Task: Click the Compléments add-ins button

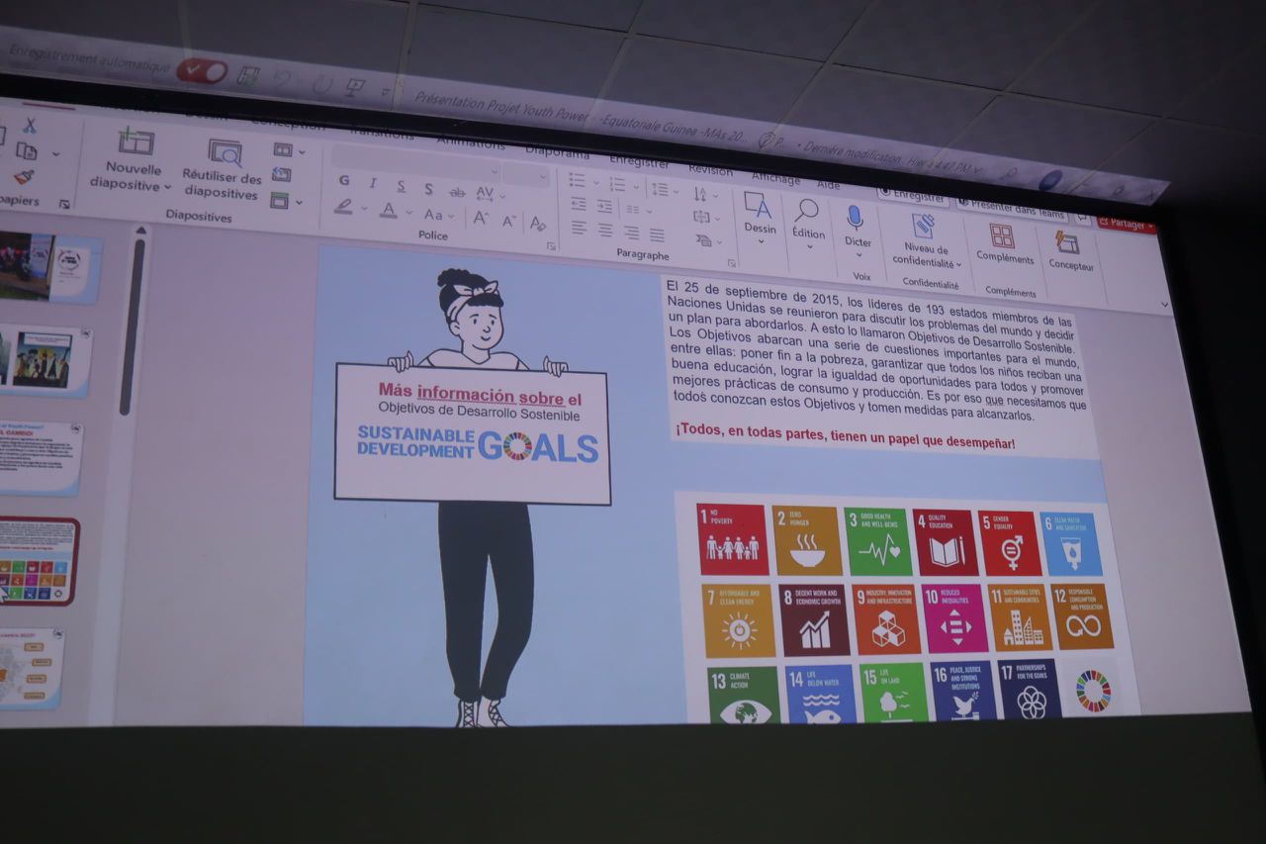Action: (1004, 243)
